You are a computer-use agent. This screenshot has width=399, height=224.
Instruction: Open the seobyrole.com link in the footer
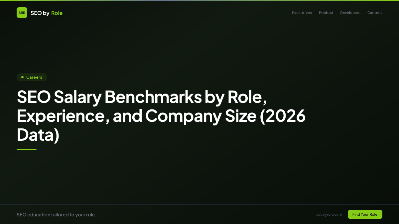(329, 214)
